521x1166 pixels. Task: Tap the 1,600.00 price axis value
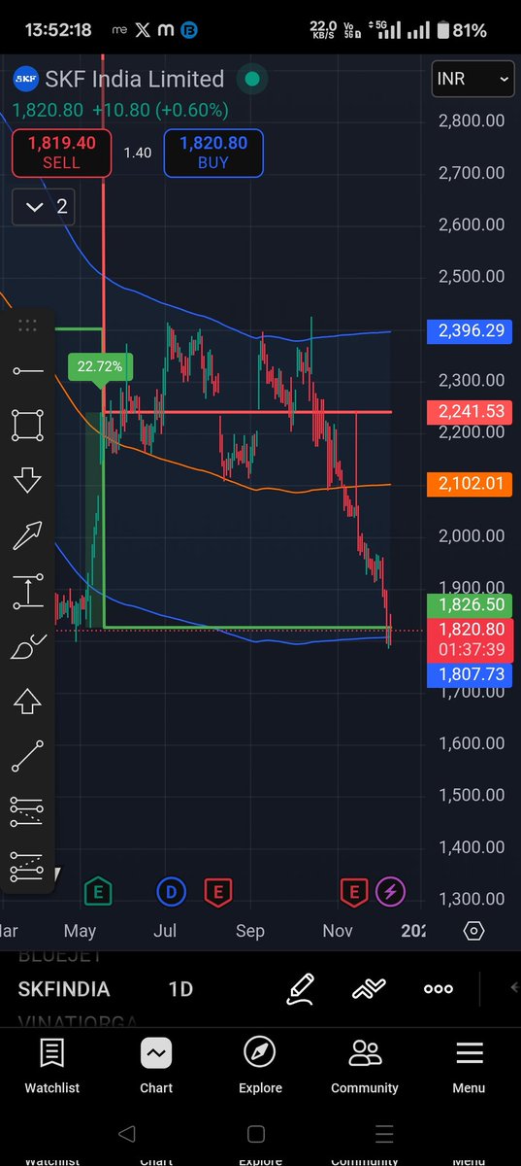(x=471, y=743)
